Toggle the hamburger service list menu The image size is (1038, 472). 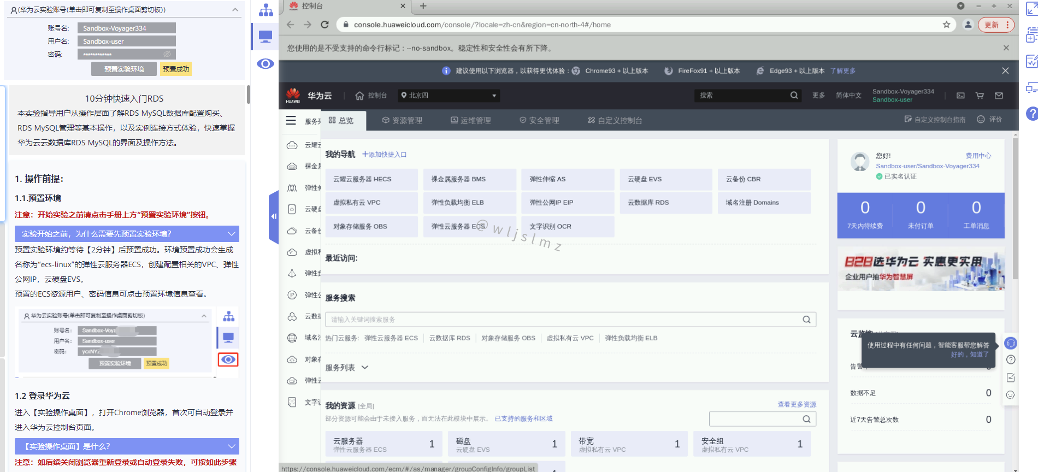coord(291,120)
